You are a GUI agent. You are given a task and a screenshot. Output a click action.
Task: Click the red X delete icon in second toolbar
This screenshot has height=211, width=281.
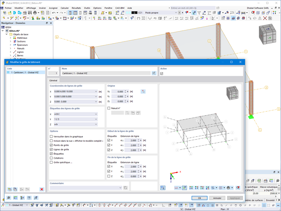(265, 18)
